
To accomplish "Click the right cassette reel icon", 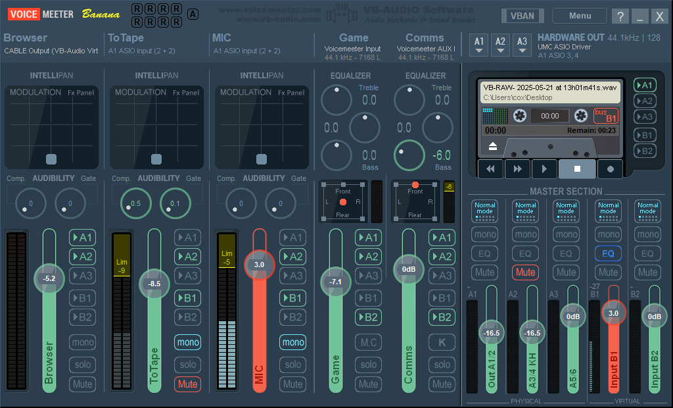I will [x=581, y=116].
